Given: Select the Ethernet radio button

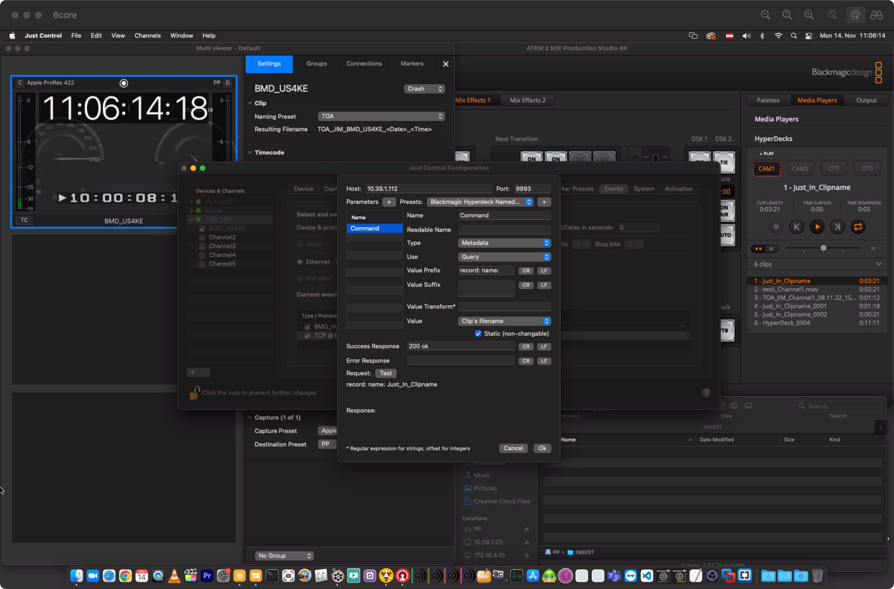Looking at the screenshot, I should coord(300,262).
